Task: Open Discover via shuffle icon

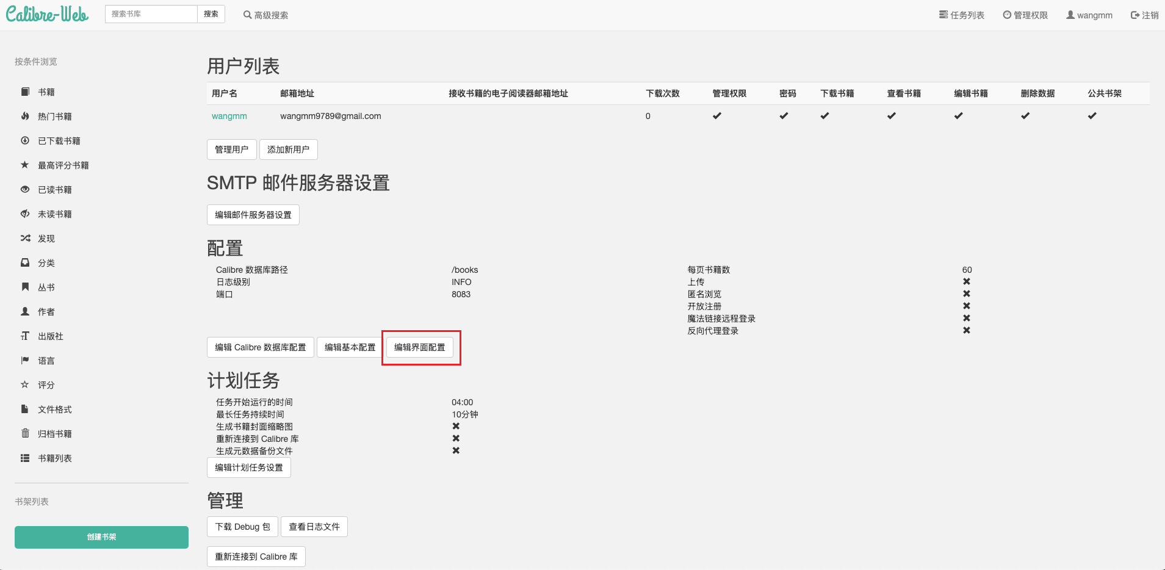Action: tap(25, 238)
